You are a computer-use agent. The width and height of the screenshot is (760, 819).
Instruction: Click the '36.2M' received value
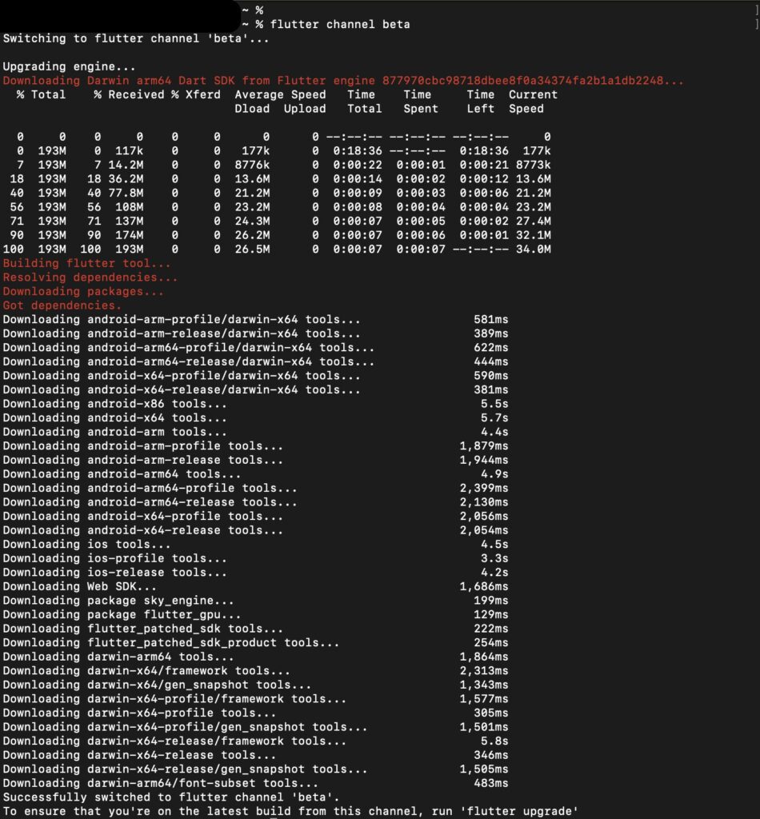coord(126,179)
